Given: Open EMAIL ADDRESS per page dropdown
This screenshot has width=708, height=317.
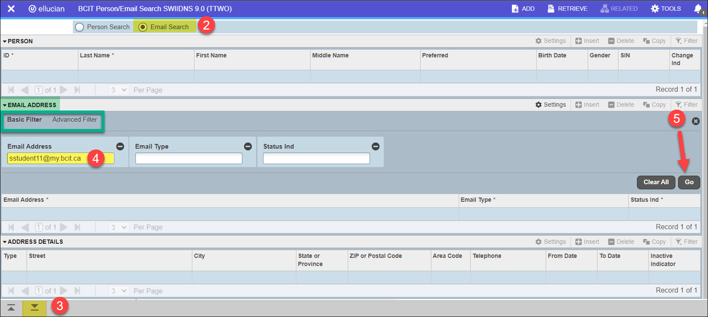Looking at the screenshot, I should [119, 227].
